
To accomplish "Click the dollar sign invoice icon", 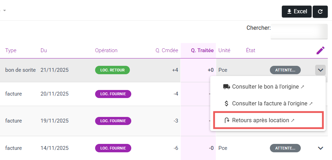I will point(226,103).
